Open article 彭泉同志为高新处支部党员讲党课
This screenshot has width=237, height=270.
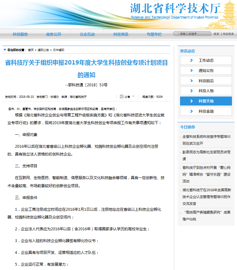[206, 155]
